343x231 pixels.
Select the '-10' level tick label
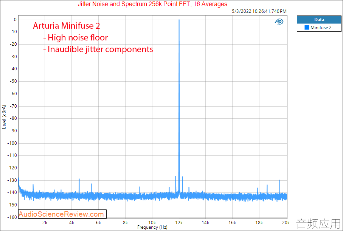12,32
